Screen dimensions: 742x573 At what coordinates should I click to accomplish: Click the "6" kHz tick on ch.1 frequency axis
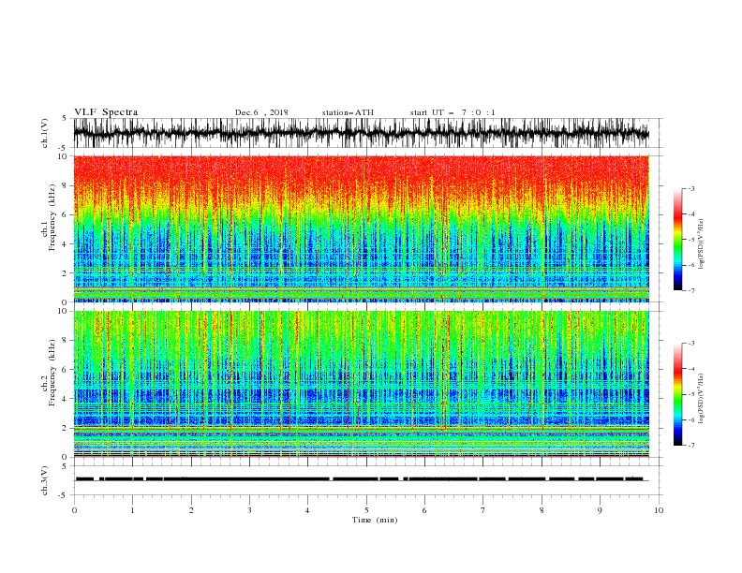pos(65,214)
